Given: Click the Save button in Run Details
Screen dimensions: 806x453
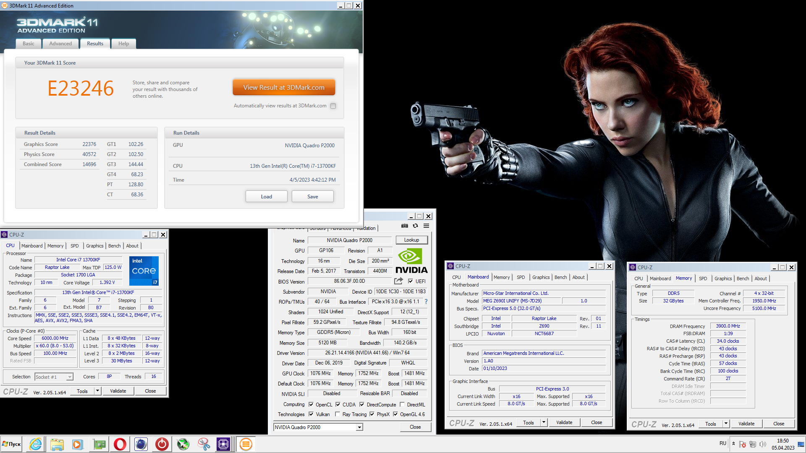Looking at the screenshot, I should pyautogui.click(x=313, y=197).
